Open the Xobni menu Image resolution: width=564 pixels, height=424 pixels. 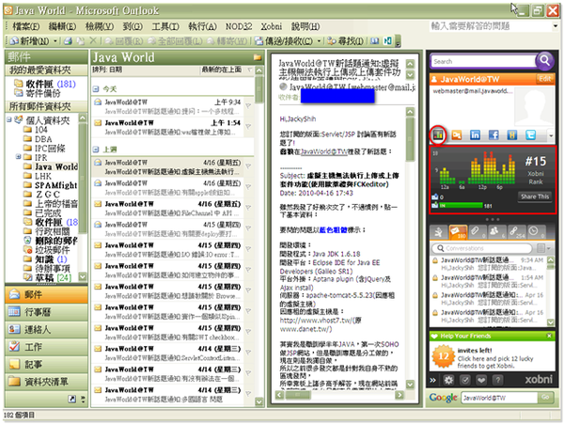click(x=272, y=26)
